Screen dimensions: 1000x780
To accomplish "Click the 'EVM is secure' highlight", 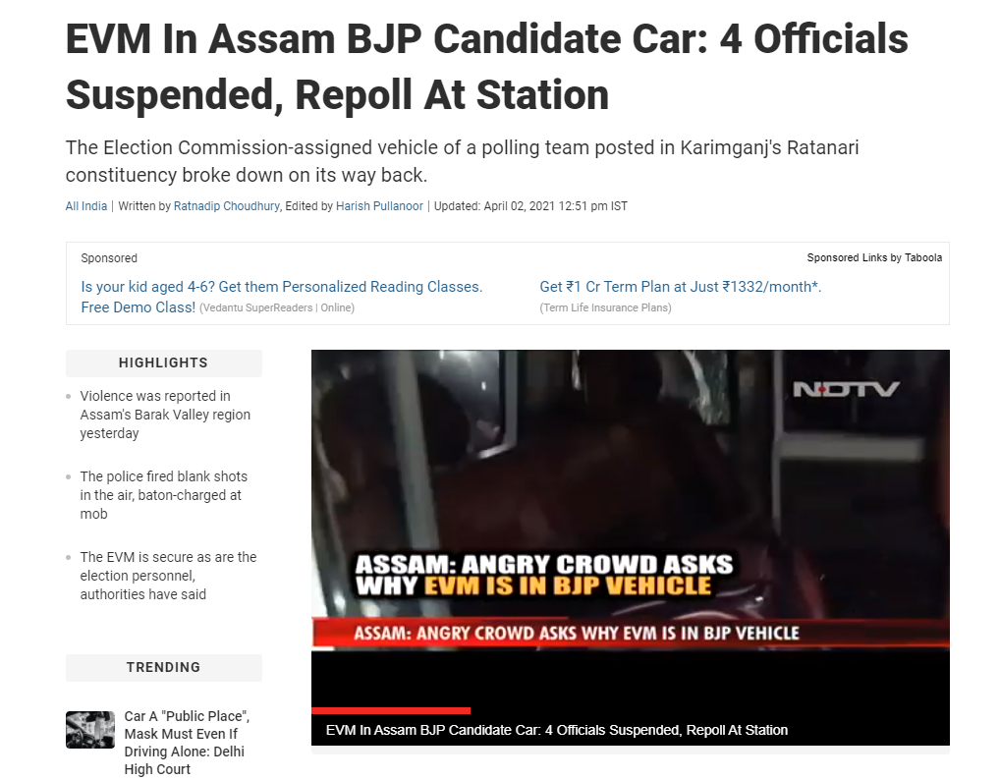I will (x=168, y=576).
